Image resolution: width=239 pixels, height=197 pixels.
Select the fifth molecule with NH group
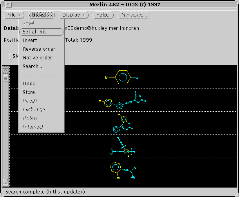[x=123, y=169]
